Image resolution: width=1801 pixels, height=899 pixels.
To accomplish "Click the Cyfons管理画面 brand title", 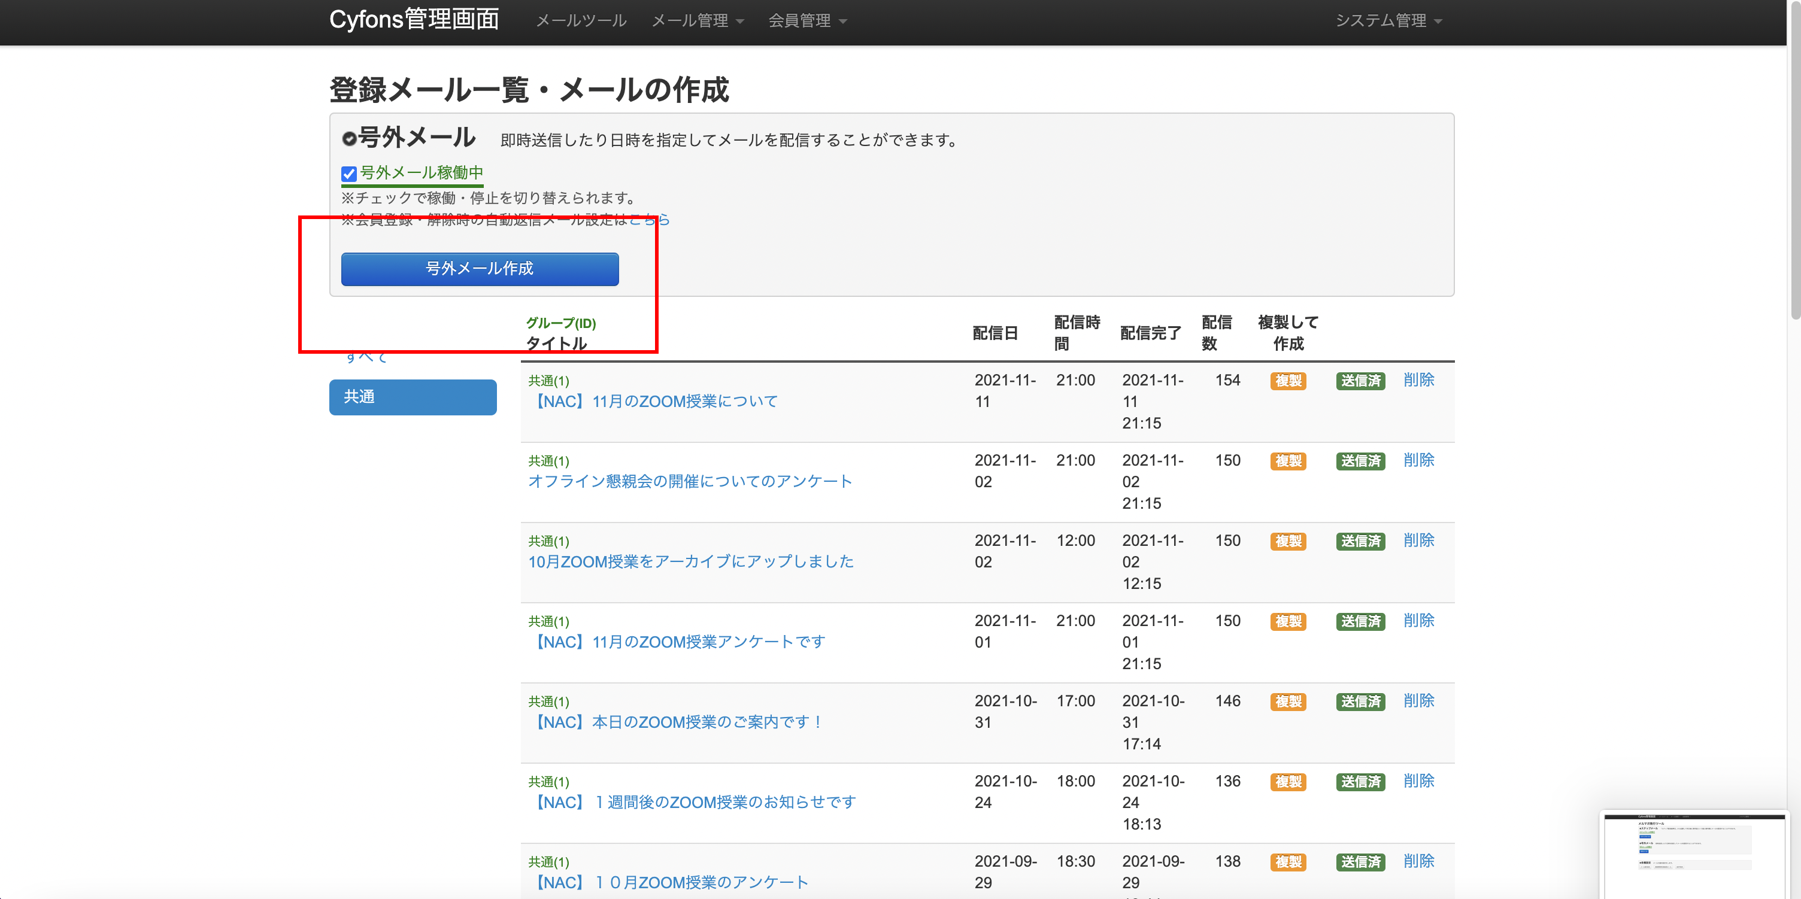I will [414, 20].
